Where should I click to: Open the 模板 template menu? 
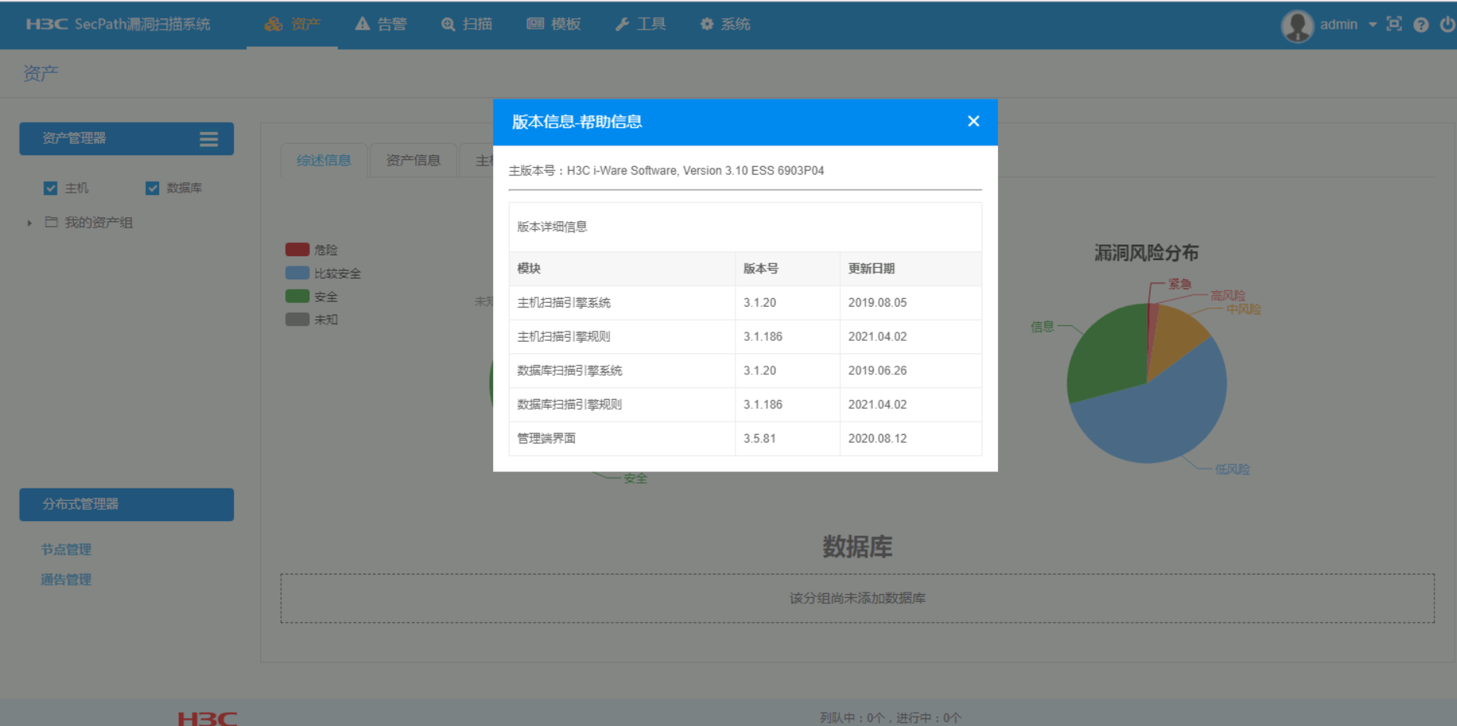point(554,24)
